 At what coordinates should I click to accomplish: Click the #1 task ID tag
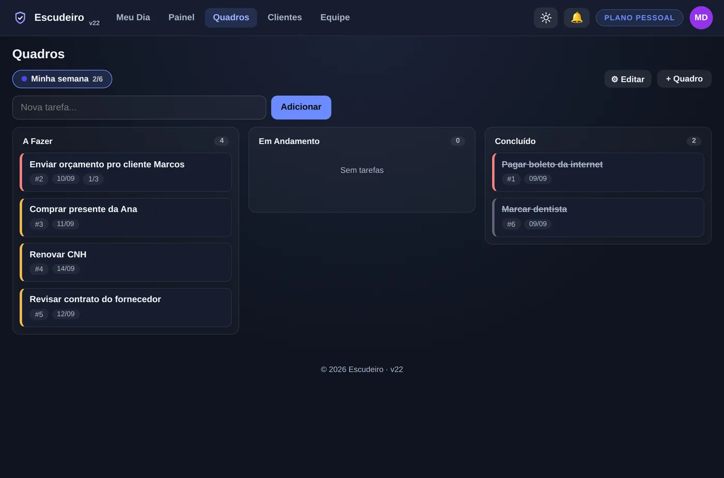pos(511,179)
